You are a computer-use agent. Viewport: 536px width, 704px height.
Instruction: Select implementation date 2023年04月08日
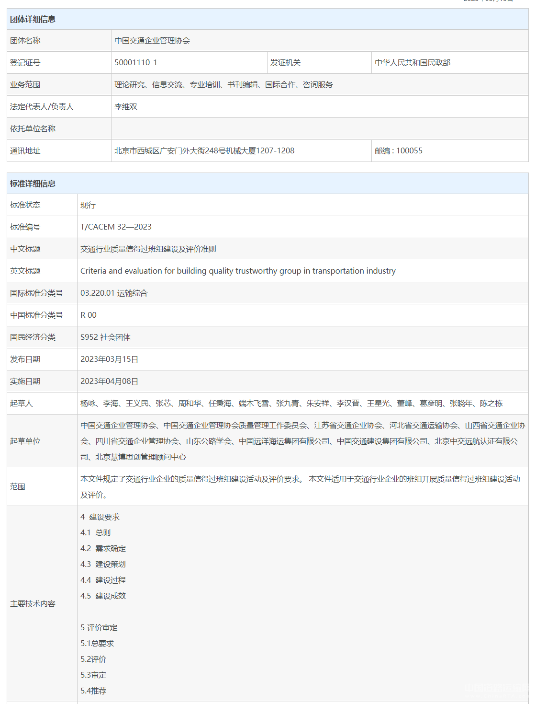pos(110,381)
